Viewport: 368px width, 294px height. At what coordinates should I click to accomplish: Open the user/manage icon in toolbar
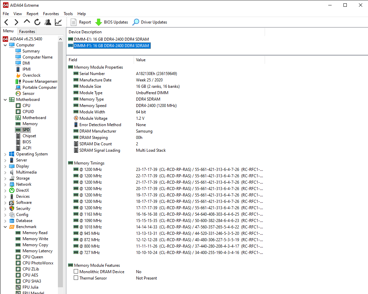click(48, 22)
